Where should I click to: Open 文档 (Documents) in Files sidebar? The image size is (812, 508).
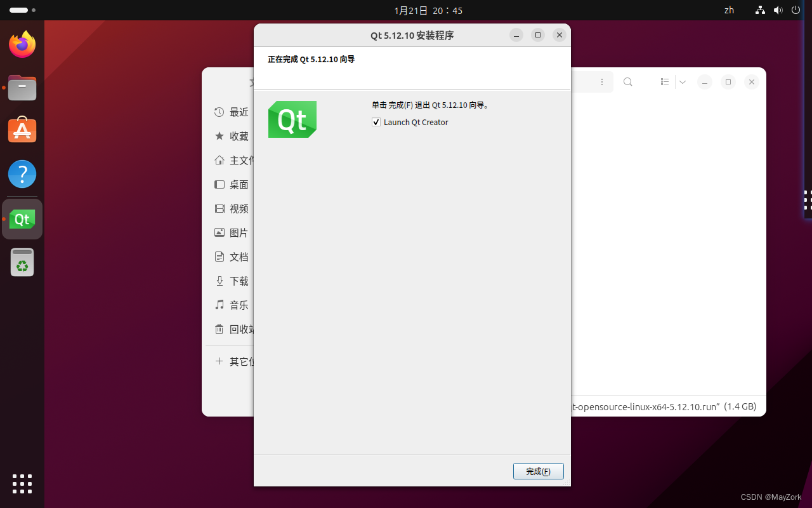coord(239,257)
